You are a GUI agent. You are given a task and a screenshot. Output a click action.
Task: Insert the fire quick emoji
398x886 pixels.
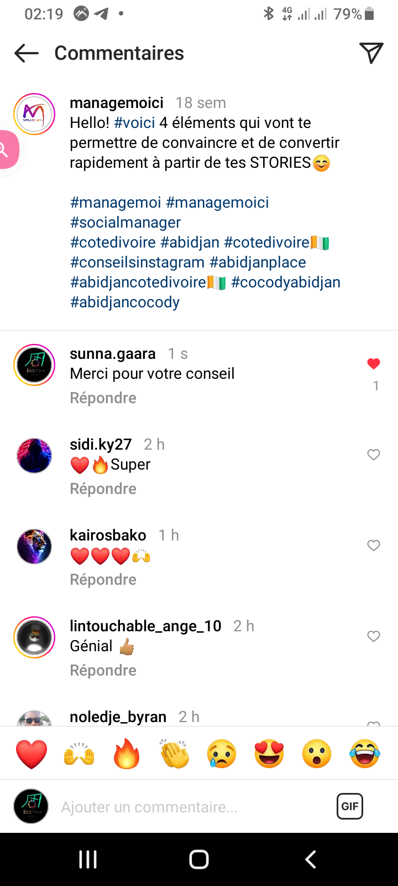click(x=127, y=754)
